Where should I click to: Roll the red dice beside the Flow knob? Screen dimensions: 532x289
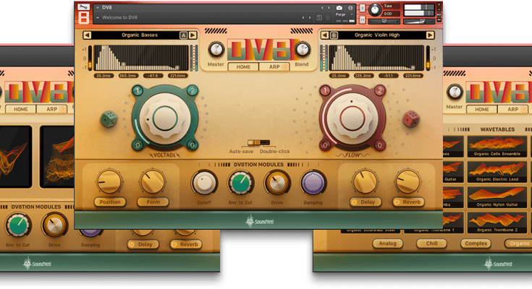(x=408, y=117)
